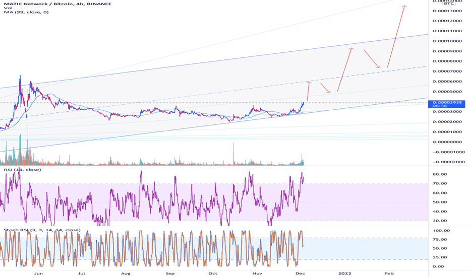Screen dimensions: 470x277
Task: Click the 30.00 RSI axis label
Action: click(440, 221)
